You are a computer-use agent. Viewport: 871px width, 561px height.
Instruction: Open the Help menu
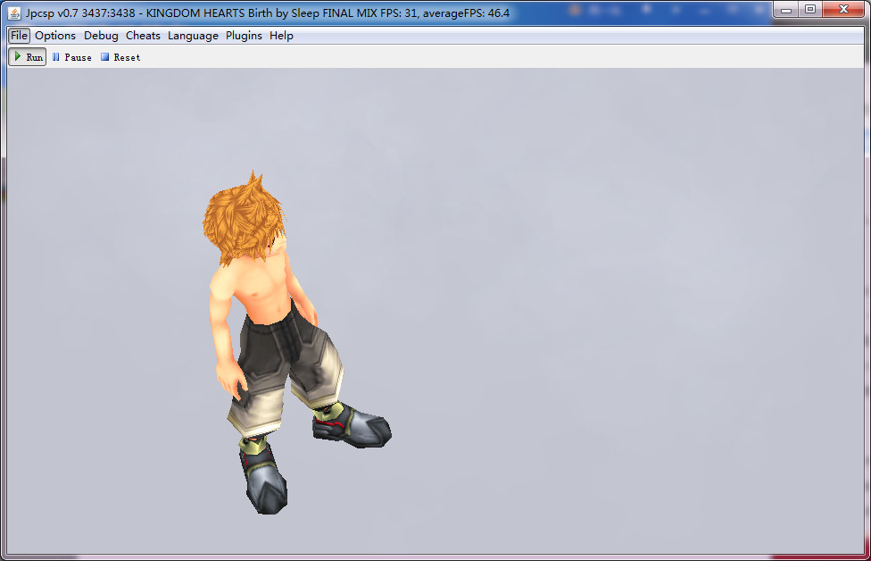tap(281, 36)
